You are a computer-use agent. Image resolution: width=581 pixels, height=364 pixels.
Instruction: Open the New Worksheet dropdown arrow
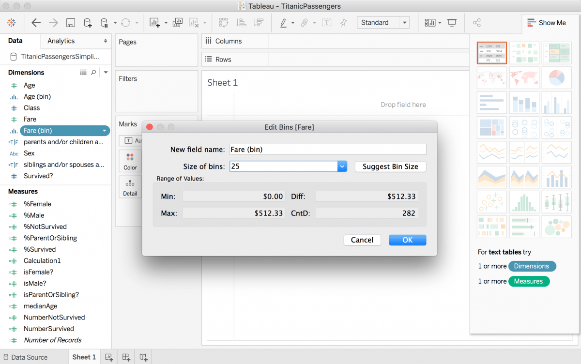pos(166,23)
